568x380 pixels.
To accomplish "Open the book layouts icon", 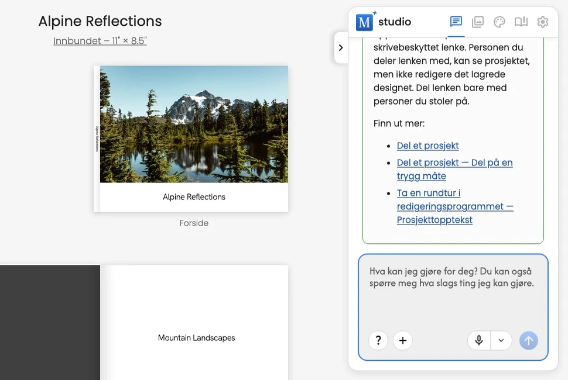I will (521, 22).
